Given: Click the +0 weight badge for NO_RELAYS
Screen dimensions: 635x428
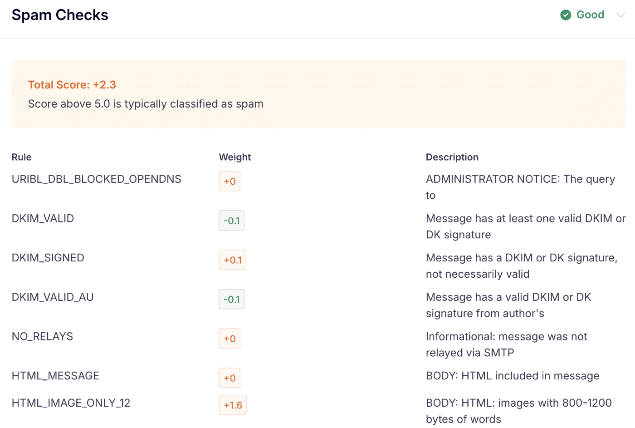Looking at the screenshot, I should pos(230,339).
